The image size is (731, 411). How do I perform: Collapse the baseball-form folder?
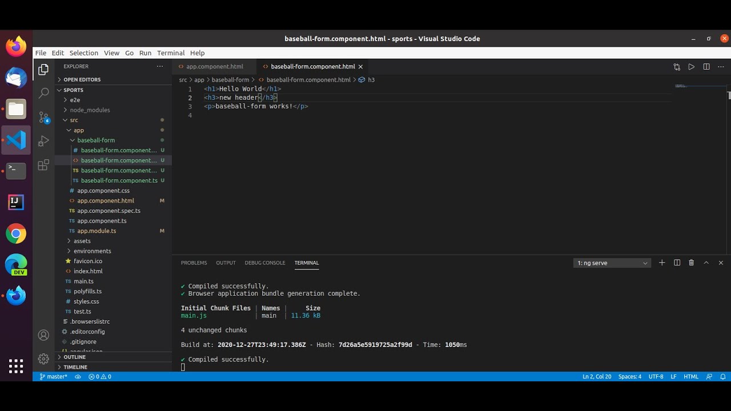coord(96,140)
